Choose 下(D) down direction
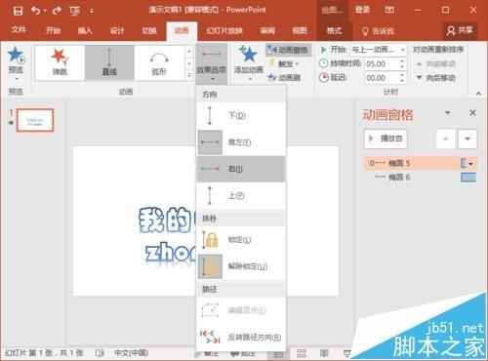The width and height of the screenshot is (488, 361). coord(241,115)
